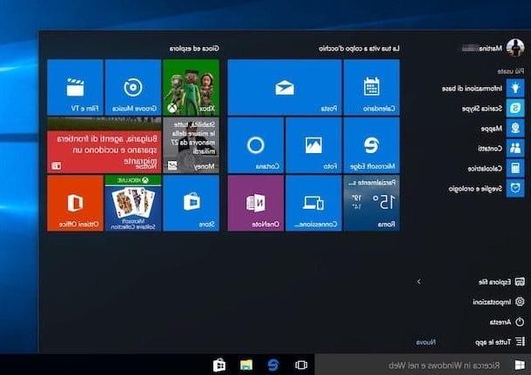Open the Store tile
The image size is (531, 375).
(x=191, y=203)
